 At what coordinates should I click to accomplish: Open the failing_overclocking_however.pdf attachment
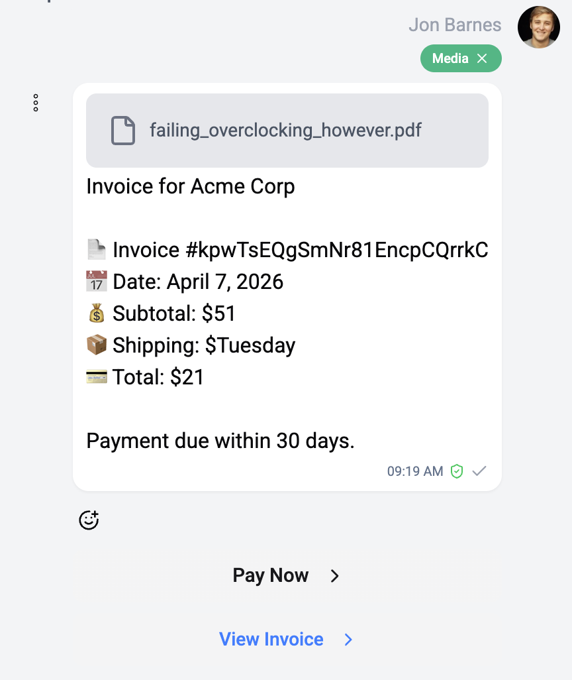click(x=285, y=130)
